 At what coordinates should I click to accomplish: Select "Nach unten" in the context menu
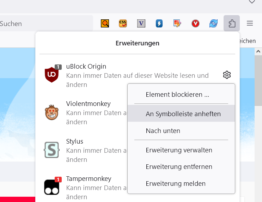(163, 131)
